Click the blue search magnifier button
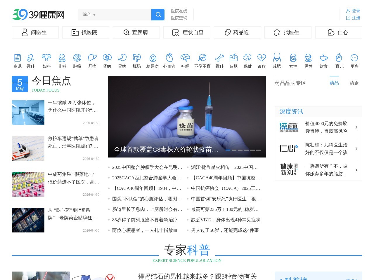Image resolution: width=374 pixels, height=280 pixels. pos(158,15)
